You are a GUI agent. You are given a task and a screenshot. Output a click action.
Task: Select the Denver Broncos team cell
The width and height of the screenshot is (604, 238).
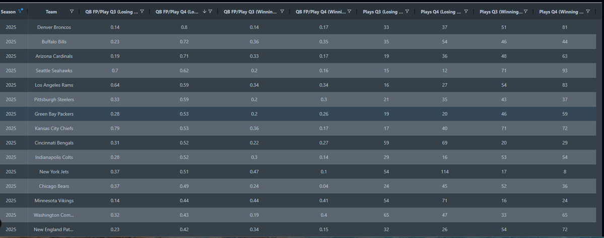click(x=54, y=27)
